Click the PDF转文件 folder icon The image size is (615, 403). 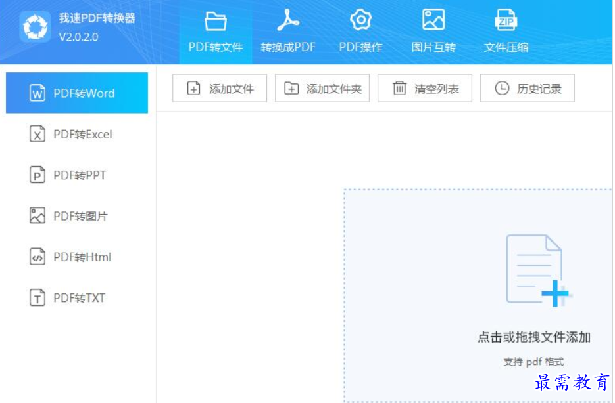click(x=216, y=21)
